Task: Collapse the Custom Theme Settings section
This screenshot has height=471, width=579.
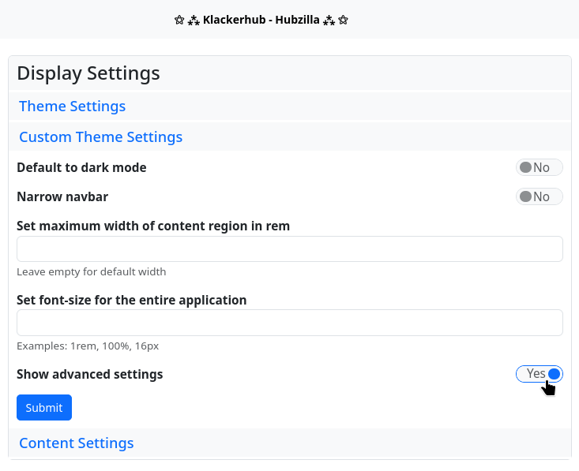Action: pyautogui.click(x=100, y=137)
